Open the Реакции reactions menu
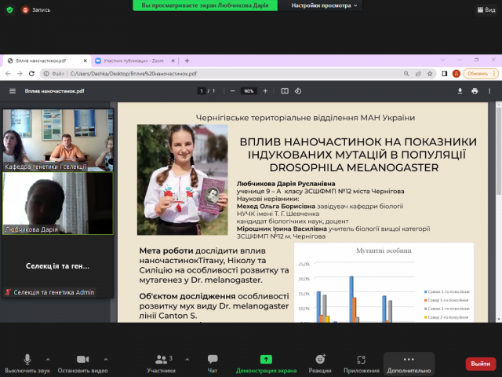The height and width of the screenshot is (377, 502). (x=319, y=362)
